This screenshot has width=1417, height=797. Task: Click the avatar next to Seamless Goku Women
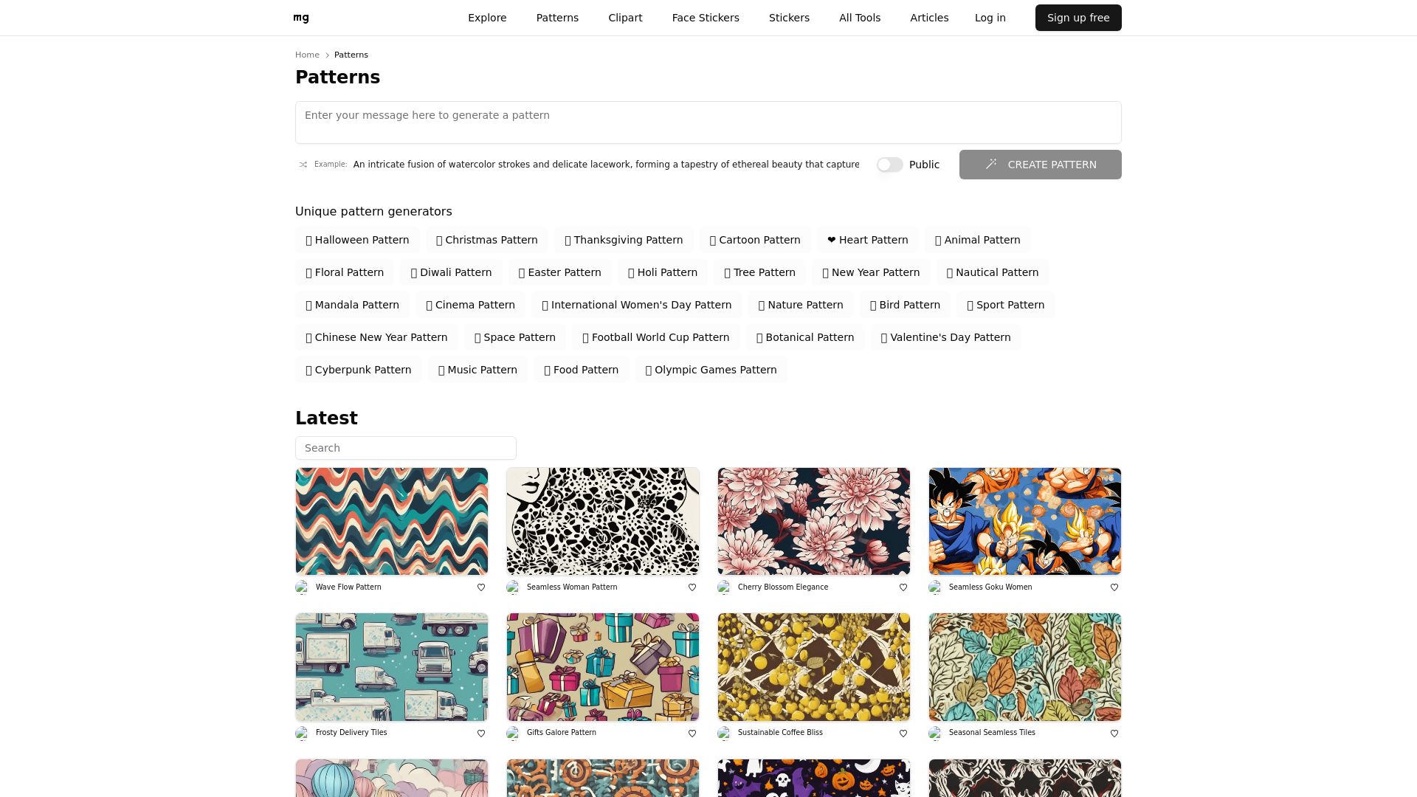click(x=936, y=587)
